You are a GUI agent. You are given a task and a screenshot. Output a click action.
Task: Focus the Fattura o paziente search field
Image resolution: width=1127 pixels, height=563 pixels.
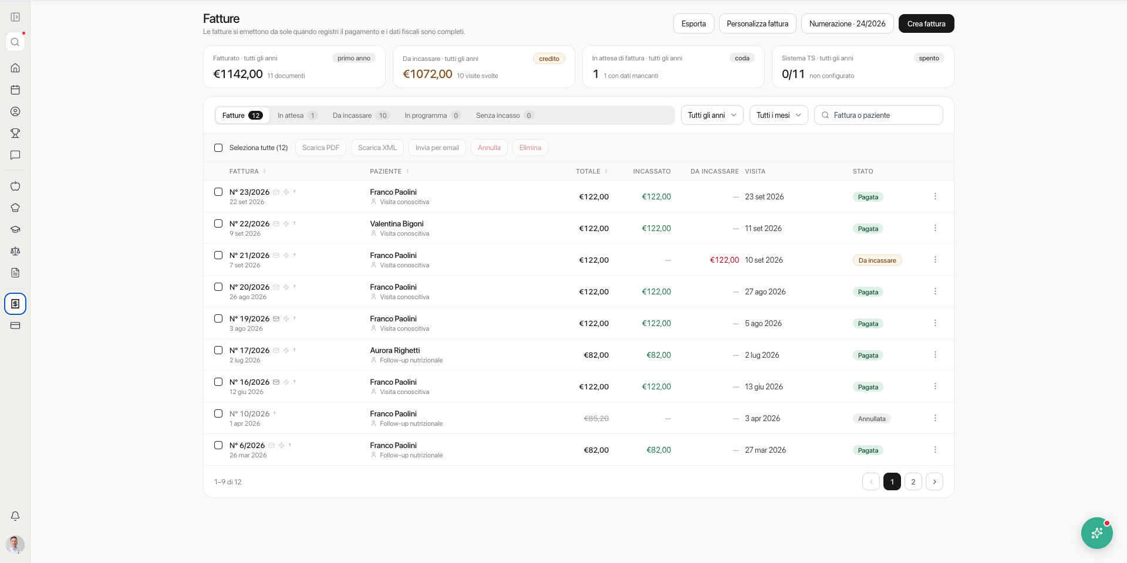878,115
